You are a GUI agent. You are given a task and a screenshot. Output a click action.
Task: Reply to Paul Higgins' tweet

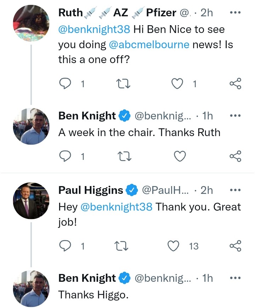tap(65, 246)
